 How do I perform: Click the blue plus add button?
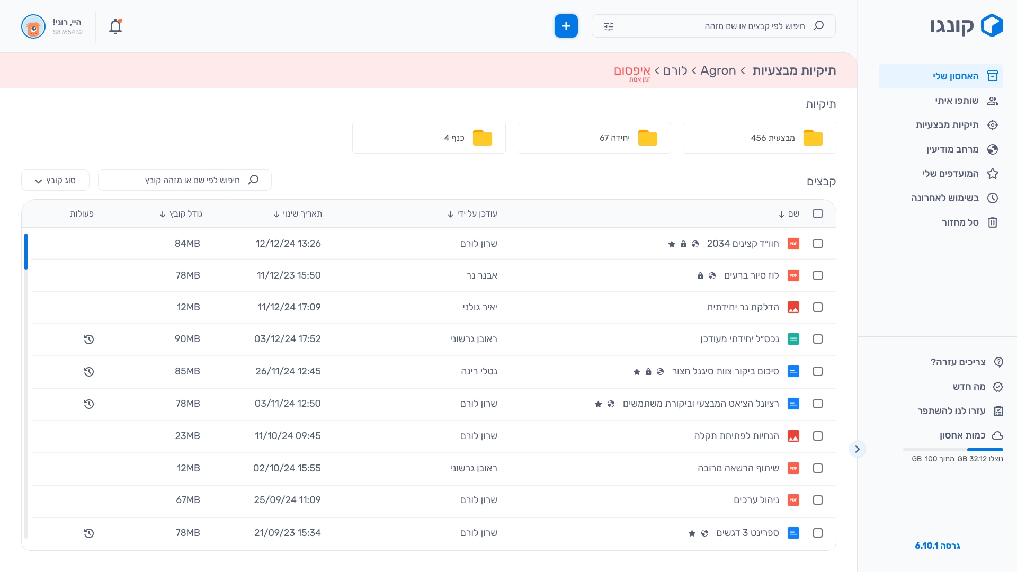coord(566,26)
